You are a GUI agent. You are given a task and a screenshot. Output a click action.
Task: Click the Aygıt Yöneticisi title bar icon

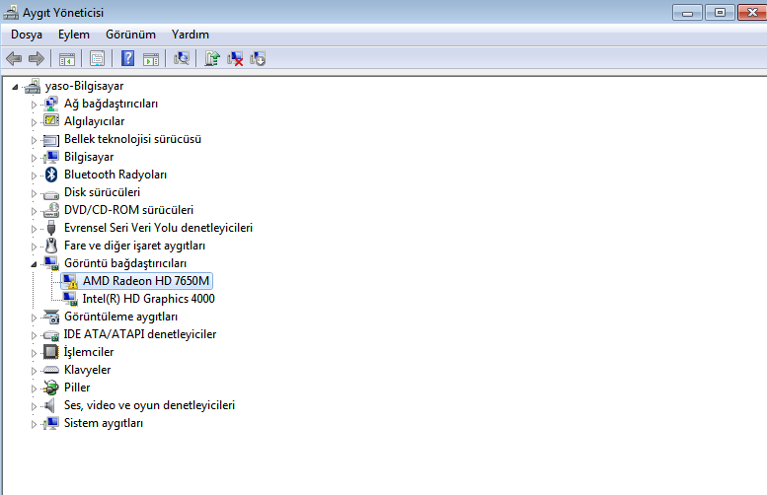(11, 12)
